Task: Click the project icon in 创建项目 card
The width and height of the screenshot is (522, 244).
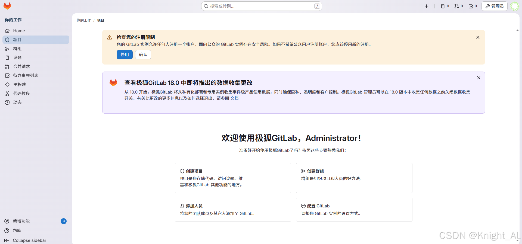Action: 182,171
